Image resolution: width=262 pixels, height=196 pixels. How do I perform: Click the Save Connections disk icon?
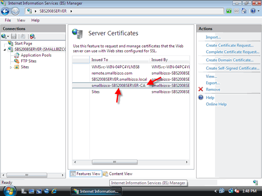[14, 36]
